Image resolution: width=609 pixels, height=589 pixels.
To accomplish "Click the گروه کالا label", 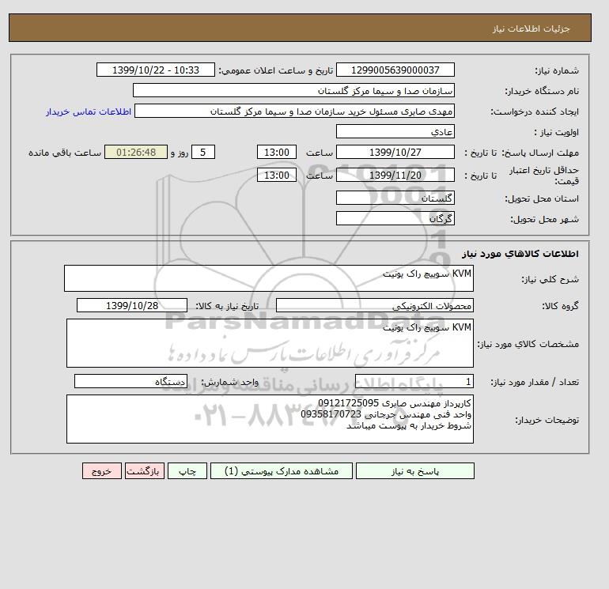I will point(561,306).
